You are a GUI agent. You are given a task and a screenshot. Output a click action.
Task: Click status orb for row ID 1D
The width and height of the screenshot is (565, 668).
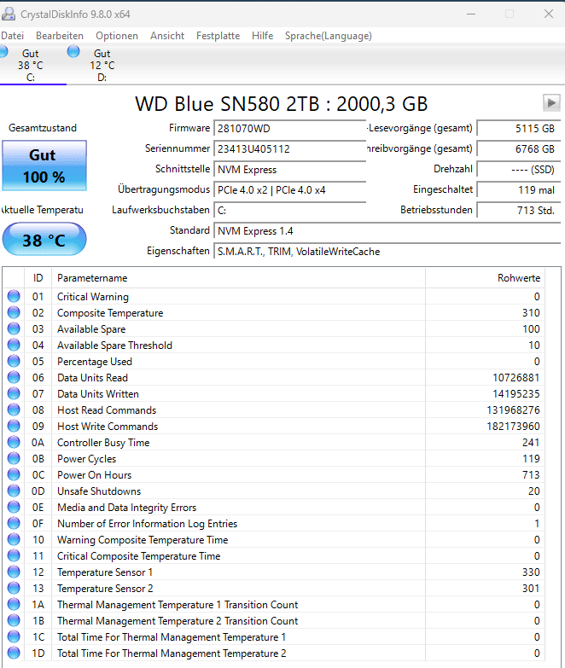pos(14,653)
